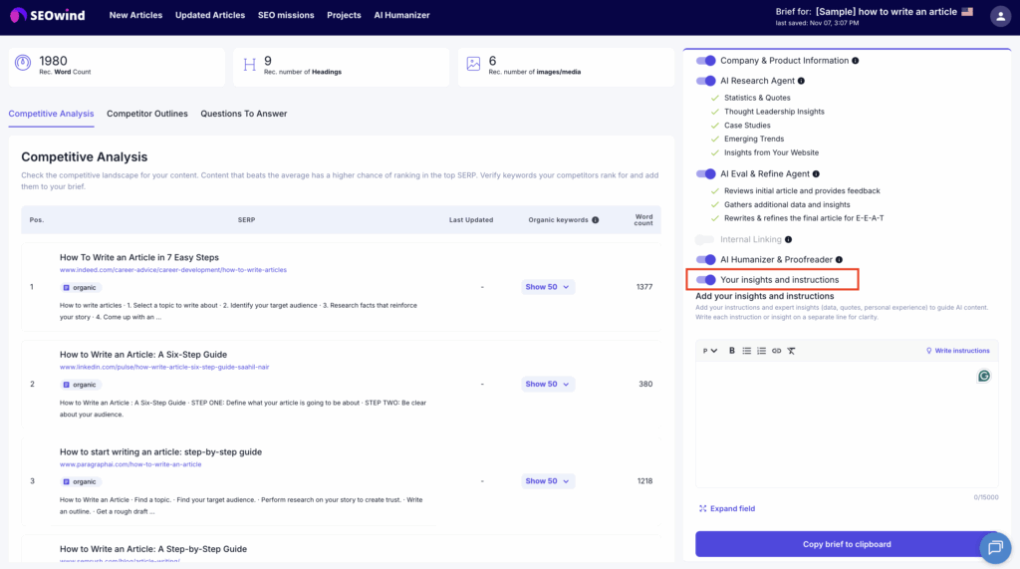Insert a numbered list in editor

[761, 350]
